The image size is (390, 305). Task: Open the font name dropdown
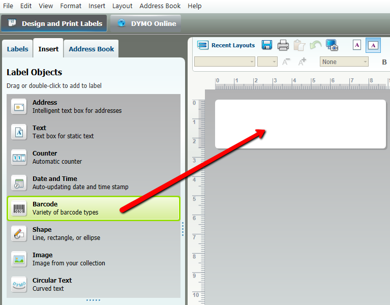click(x=225, y=62)
